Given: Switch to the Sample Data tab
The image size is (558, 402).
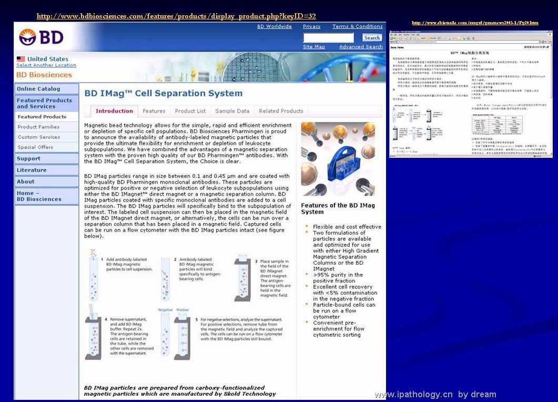Looking at the screenshot, I should [x=232, y=111].
